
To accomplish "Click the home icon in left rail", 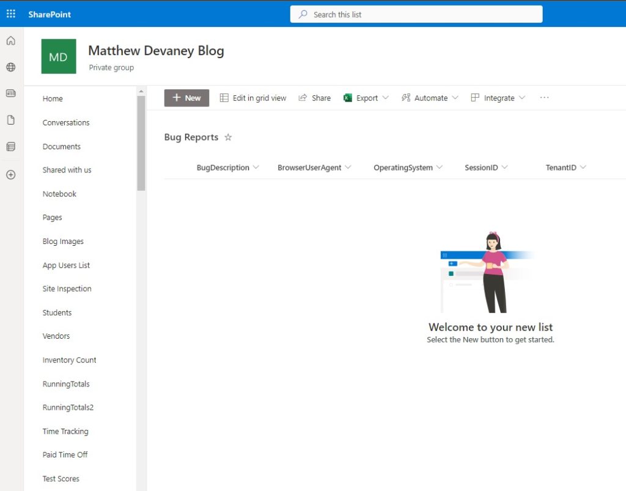I will (x=11, y=41).
